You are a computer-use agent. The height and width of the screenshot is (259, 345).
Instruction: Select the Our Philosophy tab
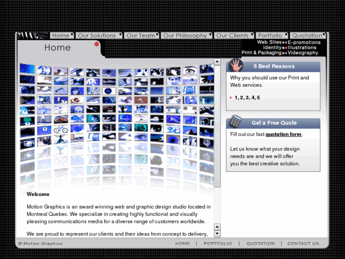pos(186,36)
